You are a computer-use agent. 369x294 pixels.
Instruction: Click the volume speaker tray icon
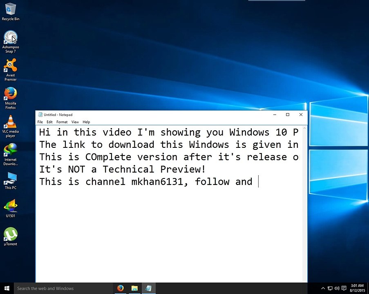337,288
